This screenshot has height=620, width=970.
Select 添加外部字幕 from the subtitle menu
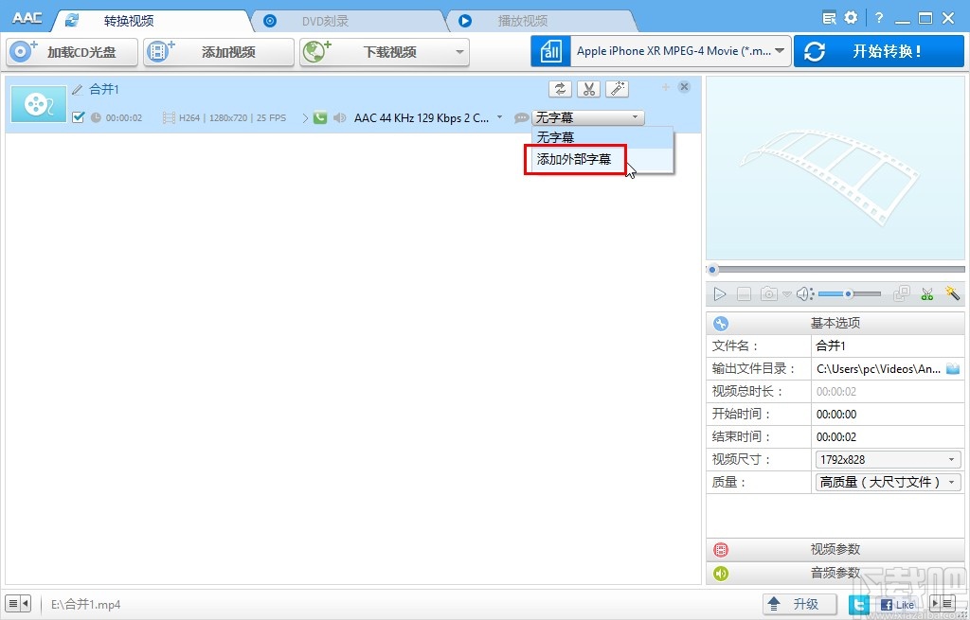point(575,160)
